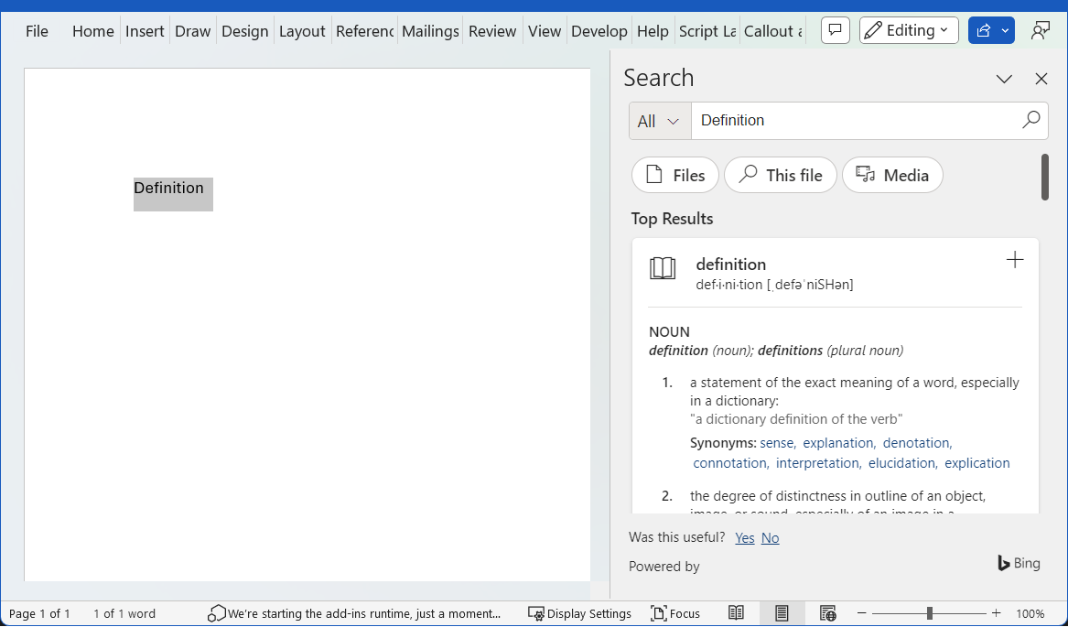Click the zoom in plus button

(996, 613)
